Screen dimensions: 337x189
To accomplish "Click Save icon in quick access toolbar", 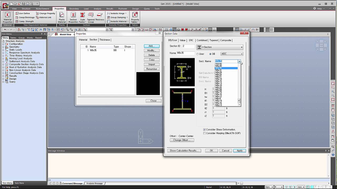I will pyautogui.click(x=24, y=4).
